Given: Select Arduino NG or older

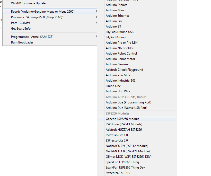Looking at the screenshot, I should coord(137,48).
